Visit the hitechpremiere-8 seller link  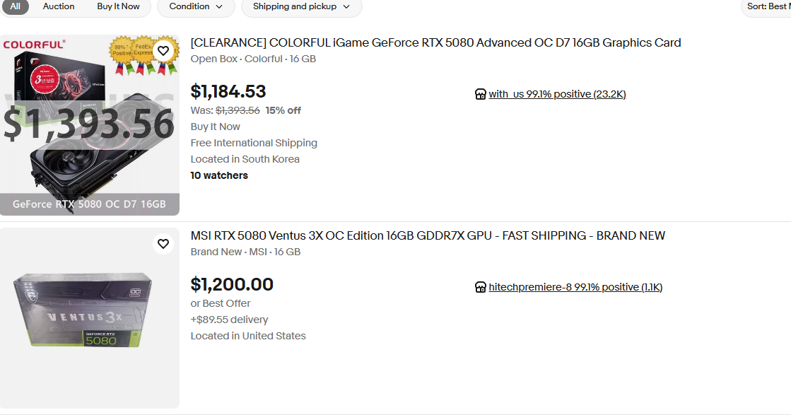pos(575,287)
